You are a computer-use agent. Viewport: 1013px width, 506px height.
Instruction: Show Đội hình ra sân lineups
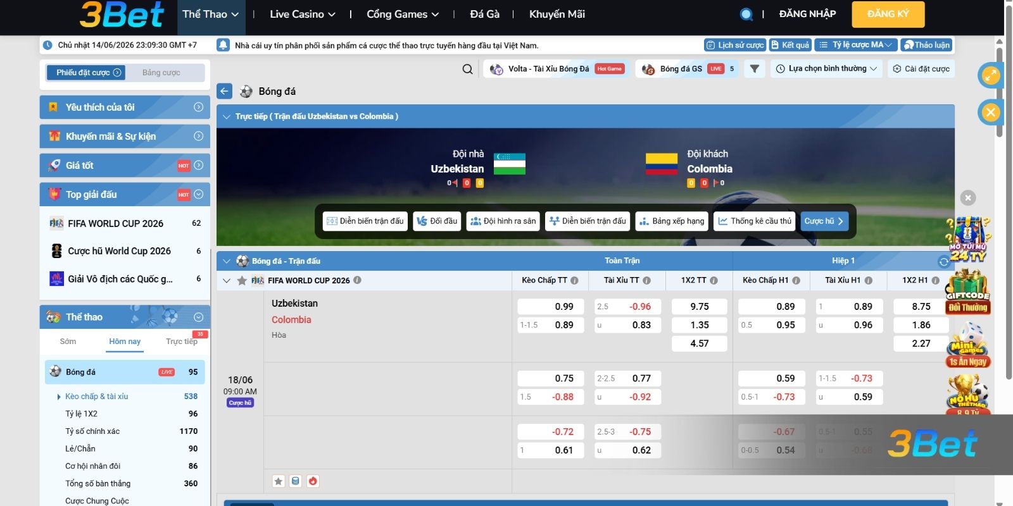(503, 221)
